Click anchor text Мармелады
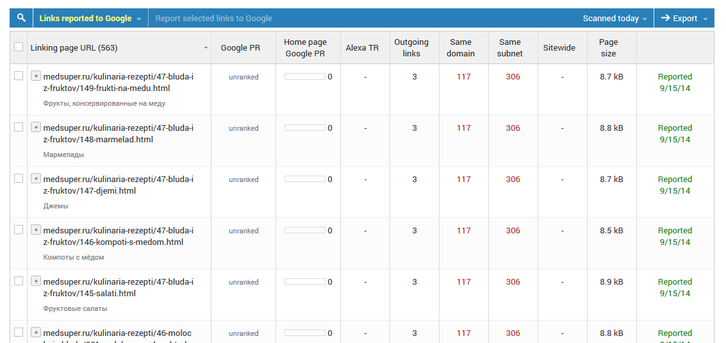The height and width of the screenshot is (343, 726). pyautogui.click(x=63, y=155)
